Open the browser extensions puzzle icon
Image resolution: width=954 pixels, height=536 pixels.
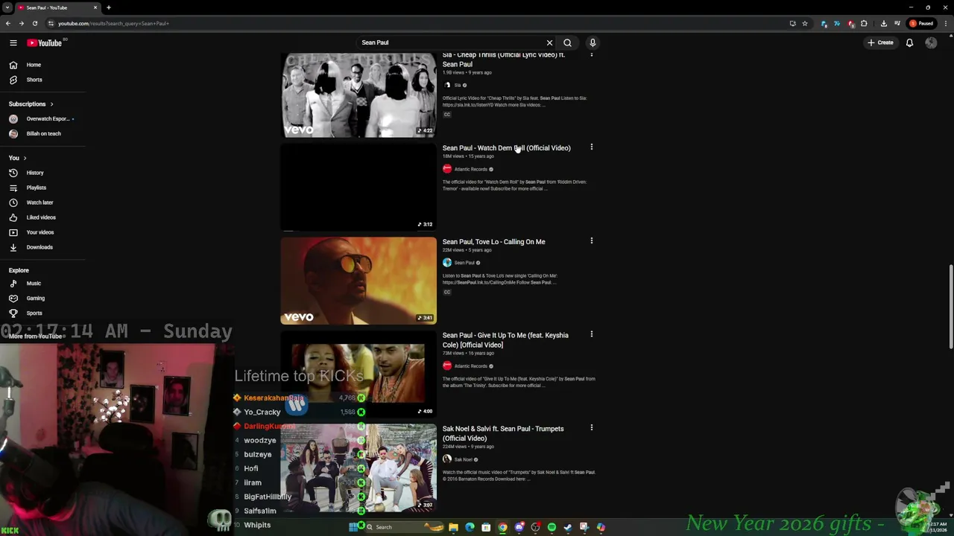(864, 23)
